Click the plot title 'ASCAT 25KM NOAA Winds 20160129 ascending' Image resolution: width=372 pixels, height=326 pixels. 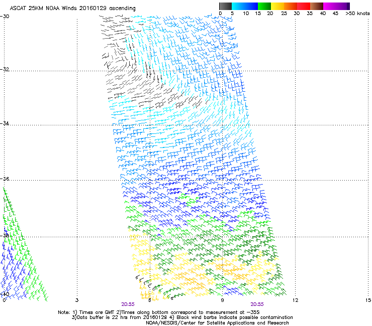(72, 8)
